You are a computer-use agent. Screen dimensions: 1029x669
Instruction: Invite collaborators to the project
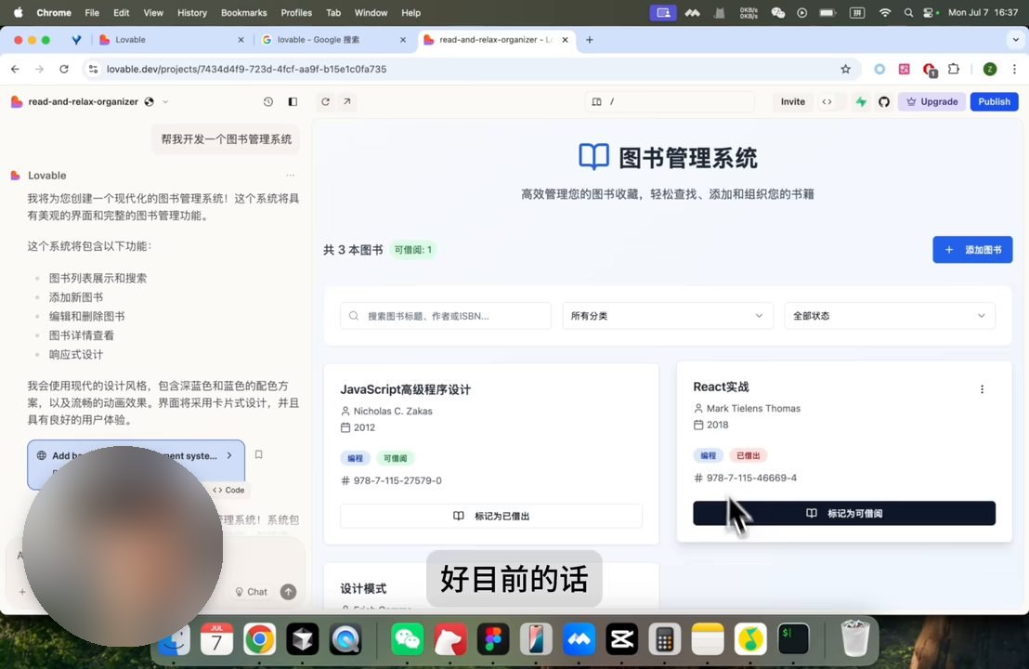coord(792,102)
